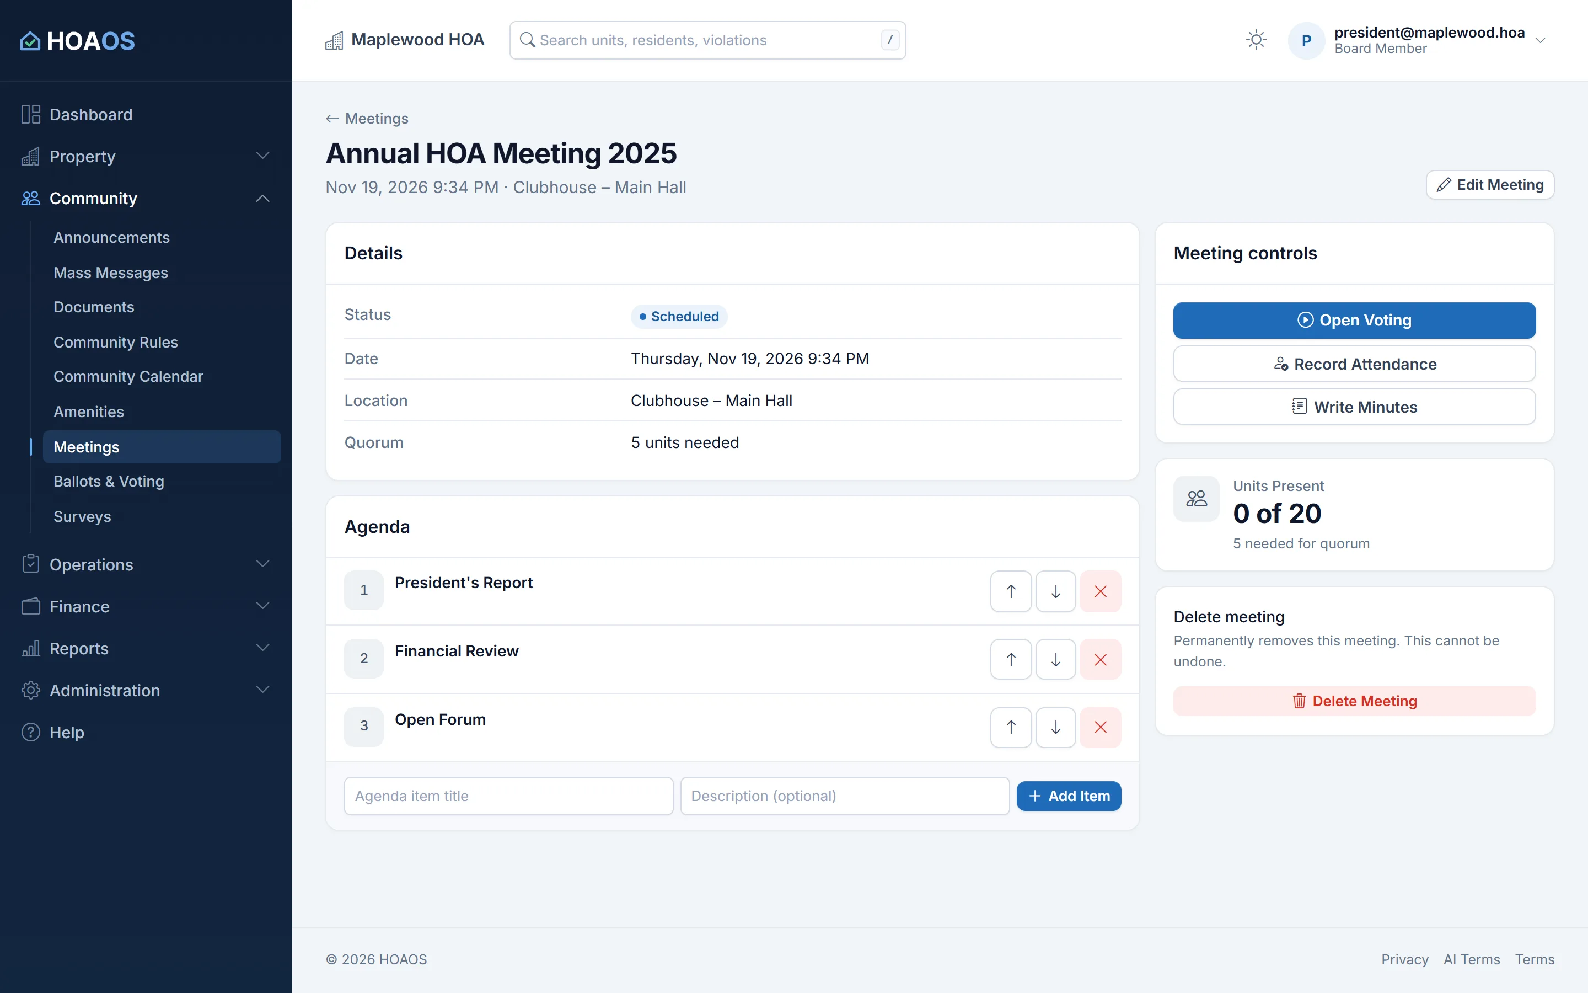
Task: Focus the search units, residents field
Action: [707, 40]
